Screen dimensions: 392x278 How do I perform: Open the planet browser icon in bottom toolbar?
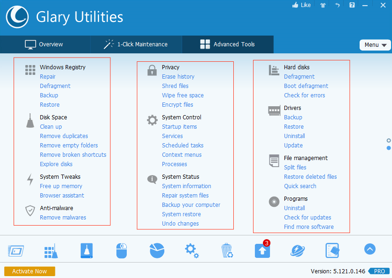[x=298, y=250]
